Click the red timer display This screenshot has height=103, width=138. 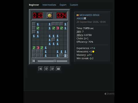62,15
